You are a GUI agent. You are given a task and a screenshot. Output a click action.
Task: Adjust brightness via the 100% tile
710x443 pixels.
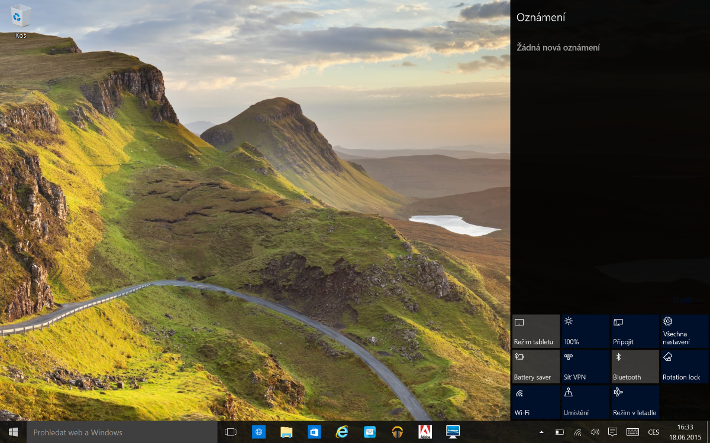click(x=585, y=331)
